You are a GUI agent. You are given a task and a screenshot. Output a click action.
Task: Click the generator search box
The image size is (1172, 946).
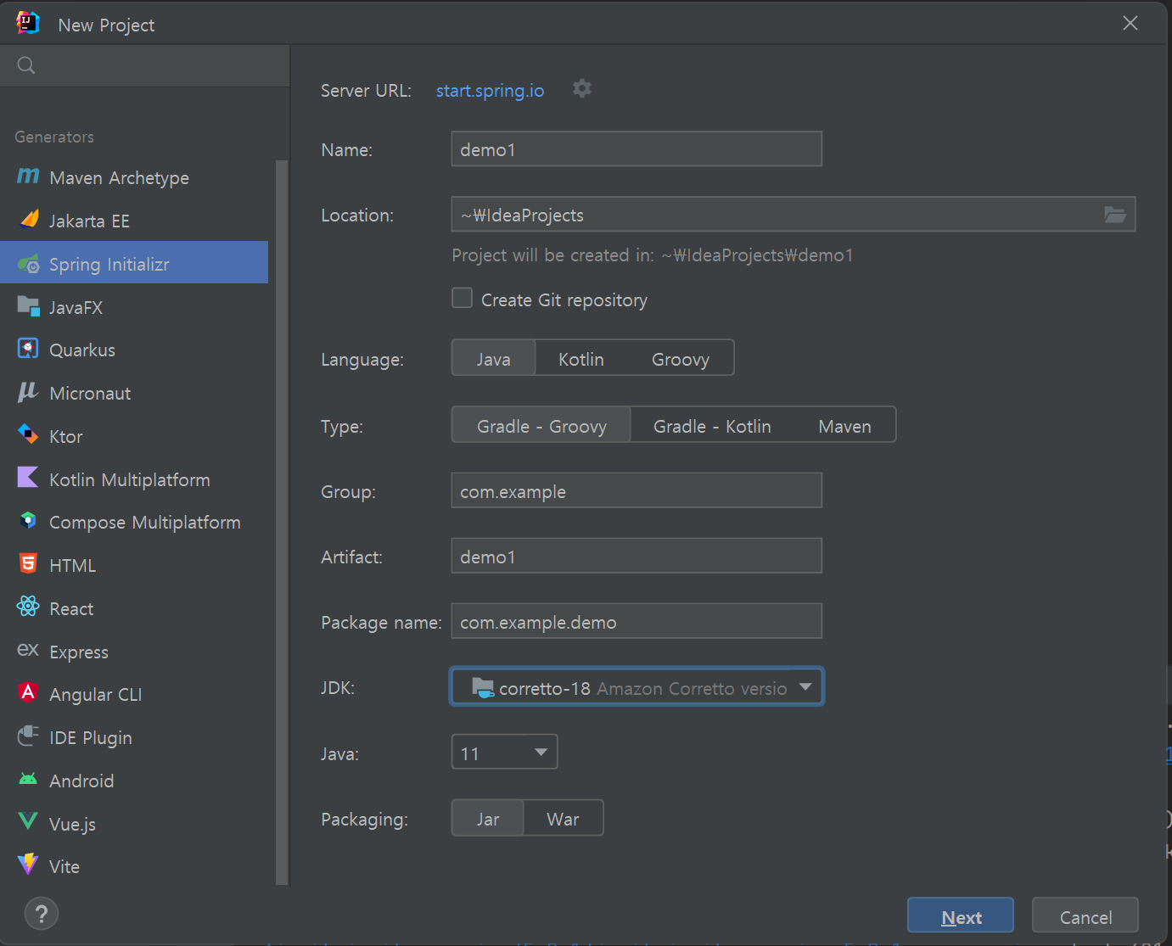point(145,65)
